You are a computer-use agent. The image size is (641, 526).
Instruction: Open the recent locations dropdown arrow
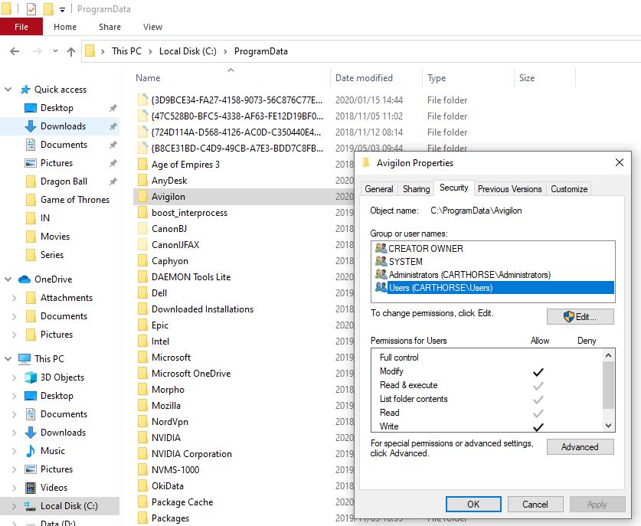coord(55,51)
